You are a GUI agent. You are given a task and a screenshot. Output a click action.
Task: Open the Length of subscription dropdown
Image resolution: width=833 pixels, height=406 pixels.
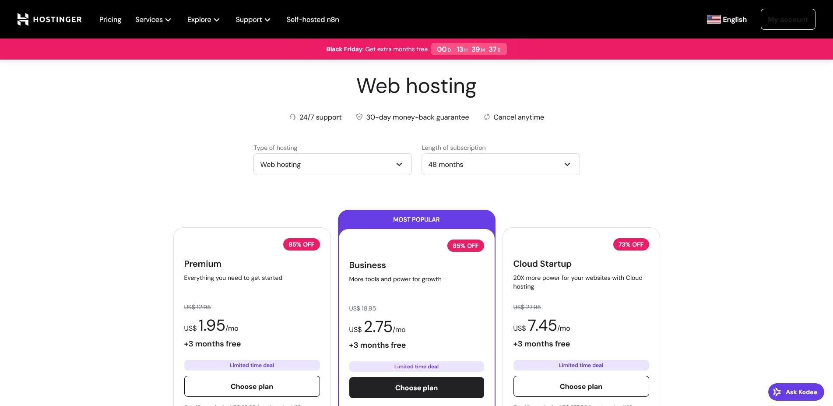tap(500, 164)
